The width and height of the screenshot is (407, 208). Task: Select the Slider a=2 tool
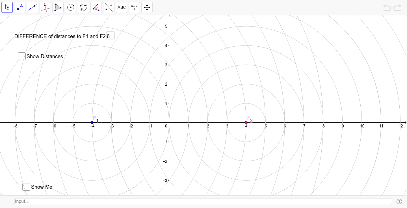click(134, 7)
